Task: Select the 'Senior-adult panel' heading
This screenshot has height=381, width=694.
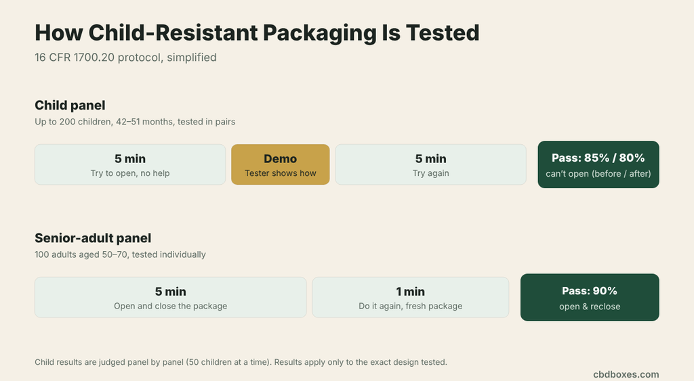Action: click(93, 238)
